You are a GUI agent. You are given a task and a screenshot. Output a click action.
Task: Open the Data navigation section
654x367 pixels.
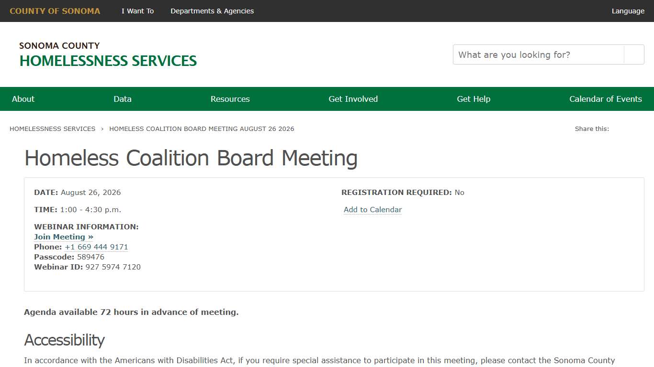click(x=123, y=99)
